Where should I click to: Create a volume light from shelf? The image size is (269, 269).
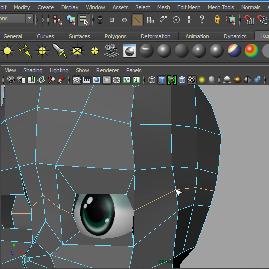point(95,51)
